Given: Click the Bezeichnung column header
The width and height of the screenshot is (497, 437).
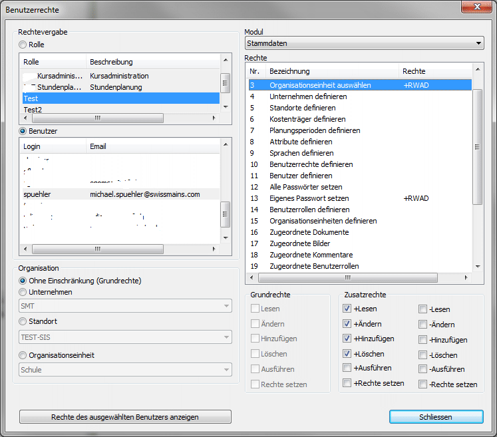Looking at the screenshot, I should point(333,71).
